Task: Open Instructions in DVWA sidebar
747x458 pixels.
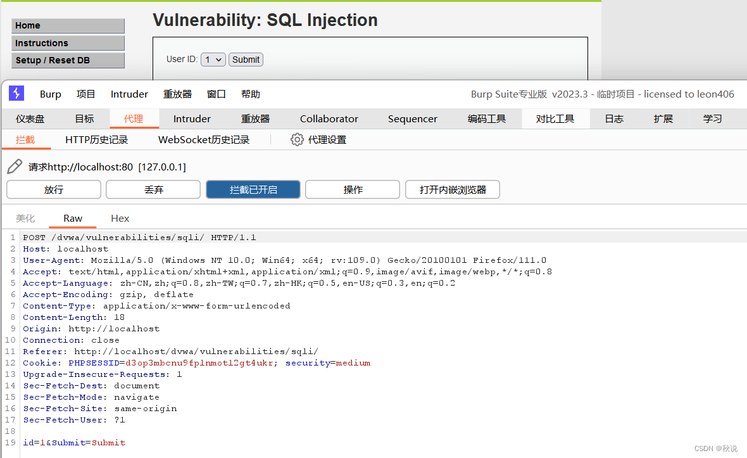Action: coord(68,43)
